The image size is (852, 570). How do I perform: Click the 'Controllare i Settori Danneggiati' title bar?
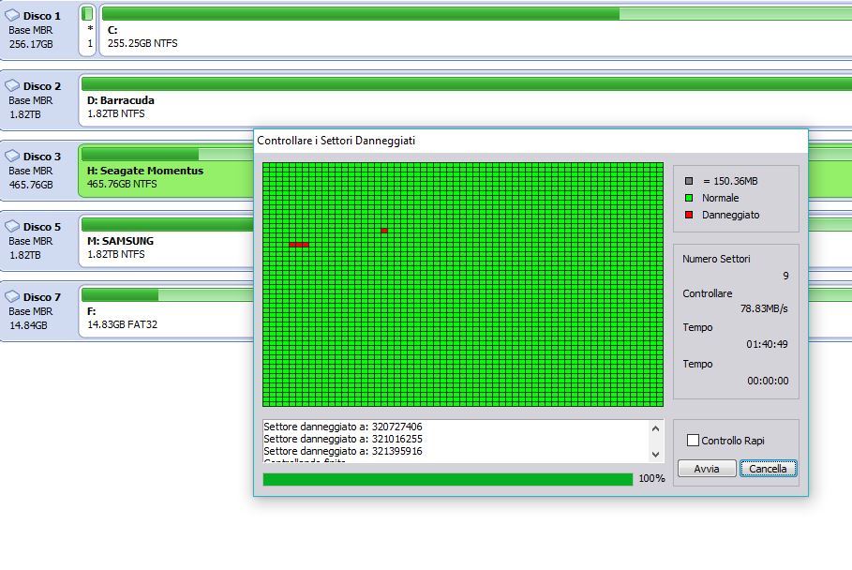(x=531, y=141)
